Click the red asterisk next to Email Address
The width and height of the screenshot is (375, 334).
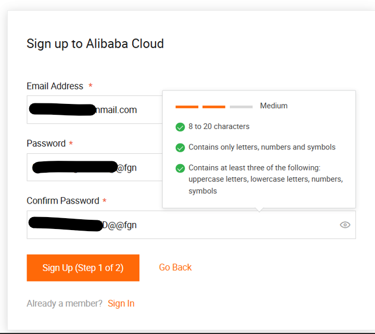[x=90, y=86]
